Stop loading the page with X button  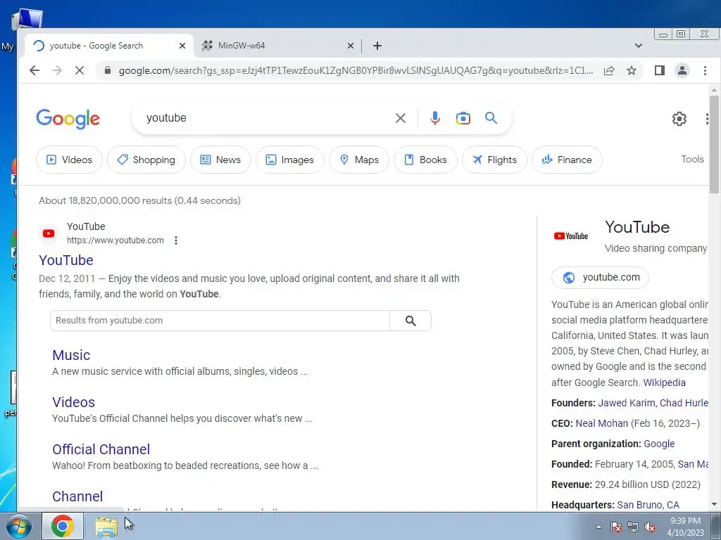click(x=80, y=70)
